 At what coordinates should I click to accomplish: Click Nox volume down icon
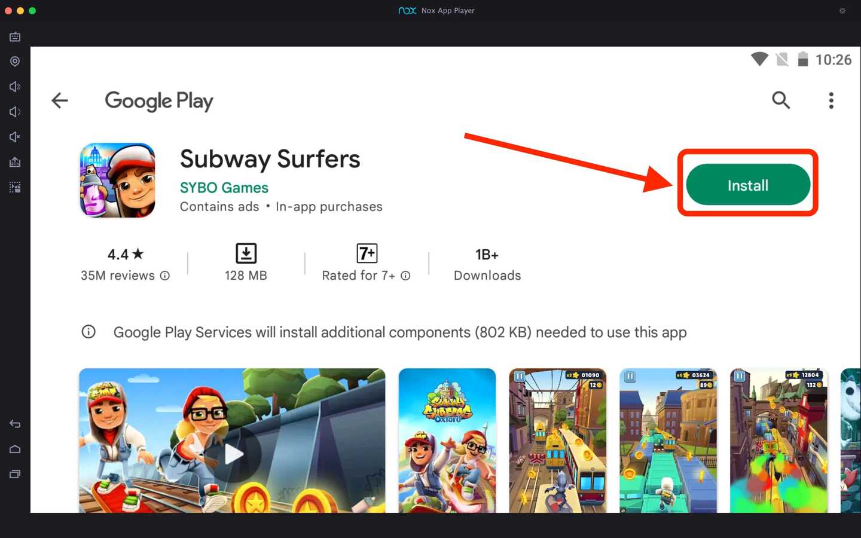[15, 112]
